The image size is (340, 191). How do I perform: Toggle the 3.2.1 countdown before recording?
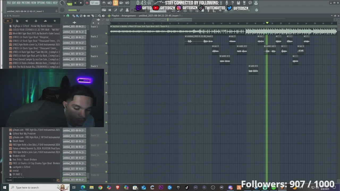click(116, 3)
